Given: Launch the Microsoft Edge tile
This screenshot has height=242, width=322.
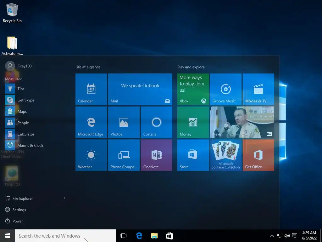Looking at the screenshot, I should (91, 122).
